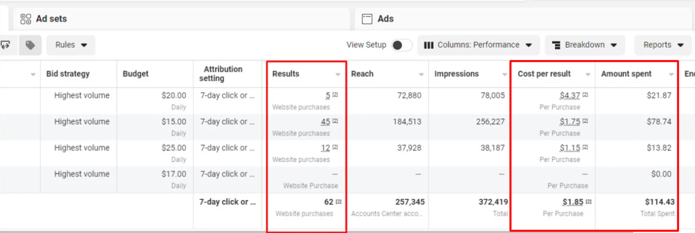Viewport: 695px width, 233px height.
Task: Click the Ad sets grid icon
Action: [26, 19]
